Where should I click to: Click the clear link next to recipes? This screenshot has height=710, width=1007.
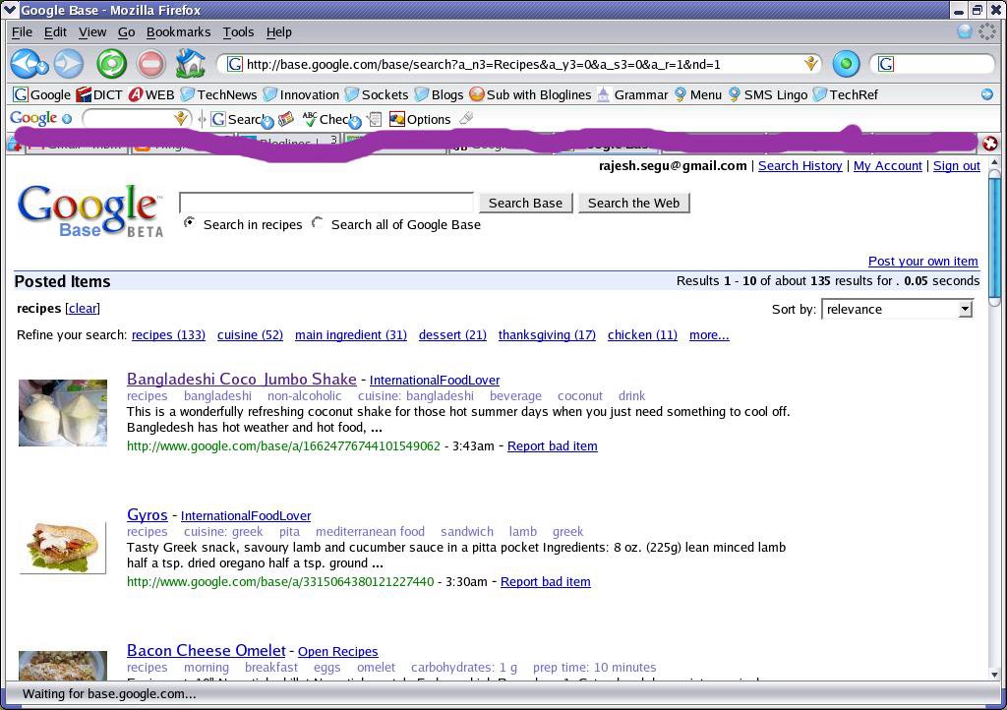83,308
